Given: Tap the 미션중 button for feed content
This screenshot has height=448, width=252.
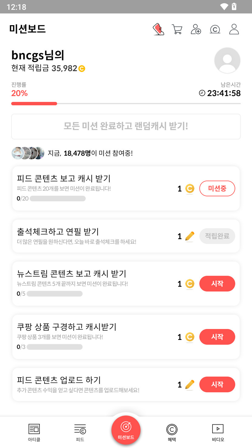Looking at the screenshot, I should (x=217, y=188).
